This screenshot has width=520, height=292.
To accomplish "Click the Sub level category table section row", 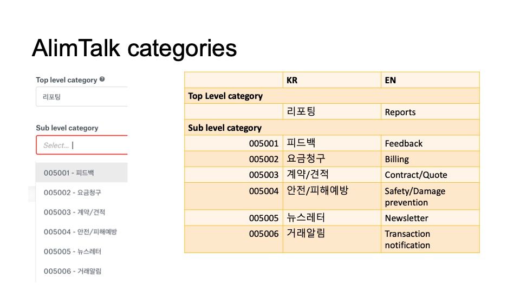I will (332, 128).
